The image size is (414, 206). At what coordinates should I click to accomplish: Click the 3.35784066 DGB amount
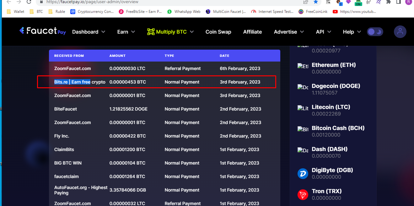click(128, 190)
